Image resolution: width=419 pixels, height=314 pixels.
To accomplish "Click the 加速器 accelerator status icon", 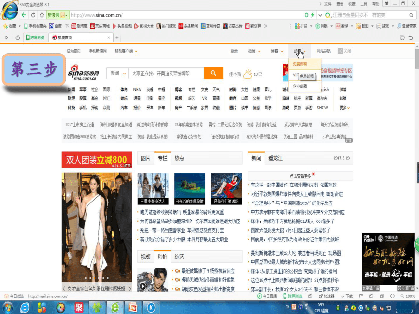I will (x=326, y=296).
